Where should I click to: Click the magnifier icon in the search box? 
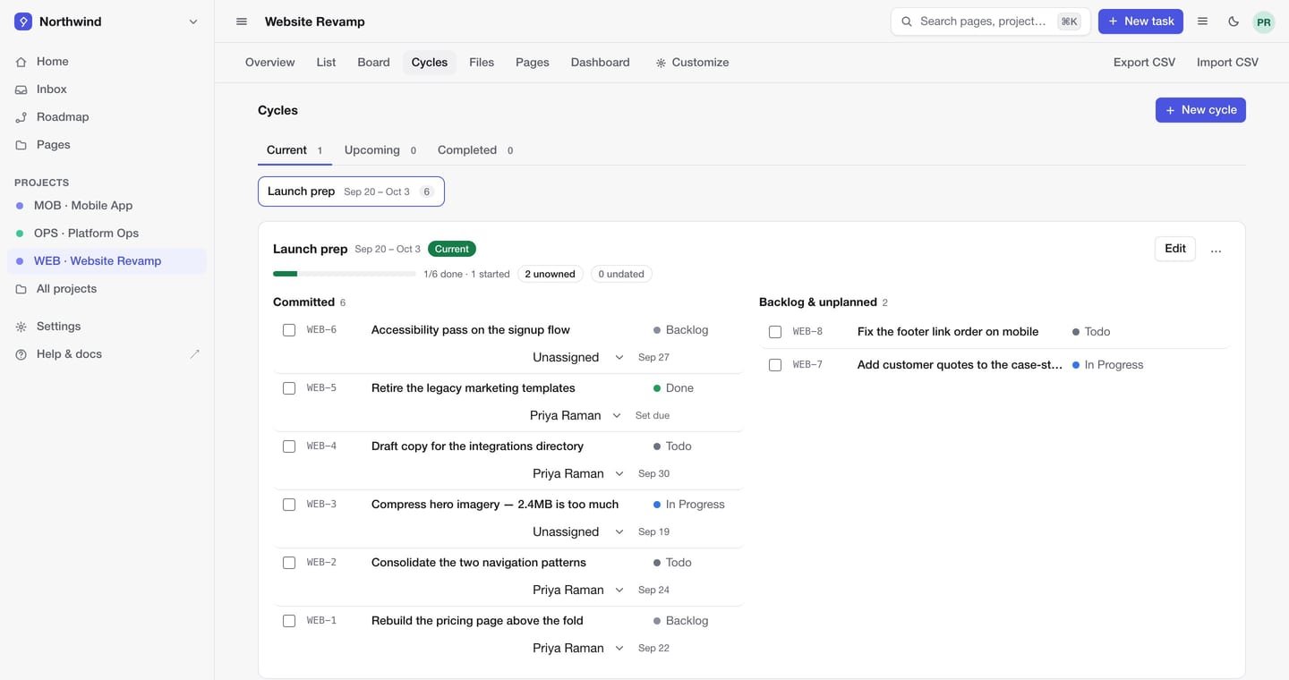click(907, 21)
